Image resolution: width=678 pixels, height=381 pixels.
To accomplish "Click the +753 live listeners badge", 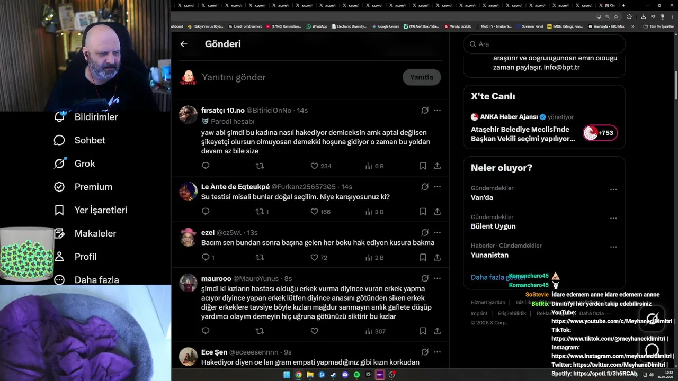I will [x=600, y=133].
